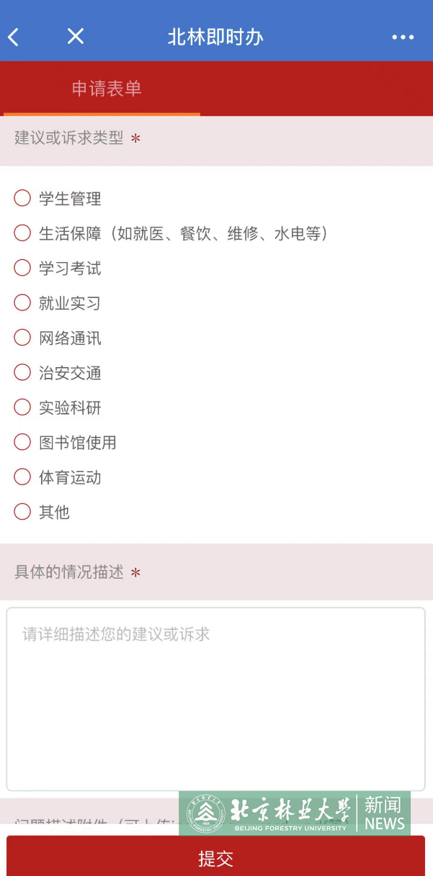Select the 学生管理 radio option
The width and height of the screenshot is (433, 876).
coord(22,198)
